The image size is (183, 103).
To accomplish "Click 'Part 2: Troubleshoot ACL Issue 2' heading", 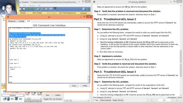I will pyautogui.click(x=115, y=19).
